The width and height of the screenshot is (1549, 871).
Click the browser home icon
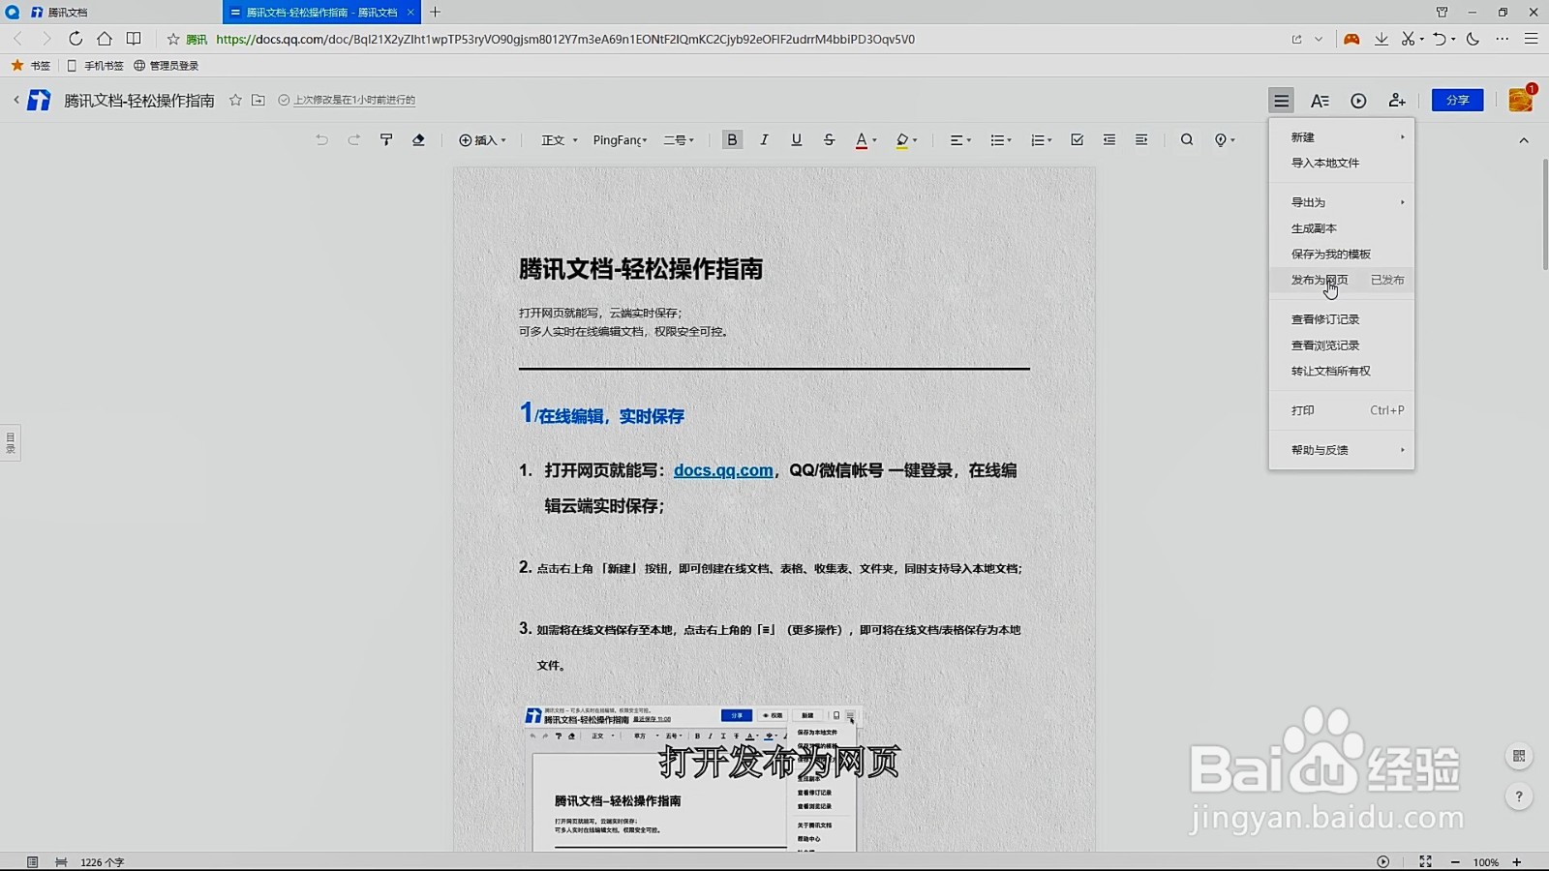pyautogui.click(x=105, y=39)
